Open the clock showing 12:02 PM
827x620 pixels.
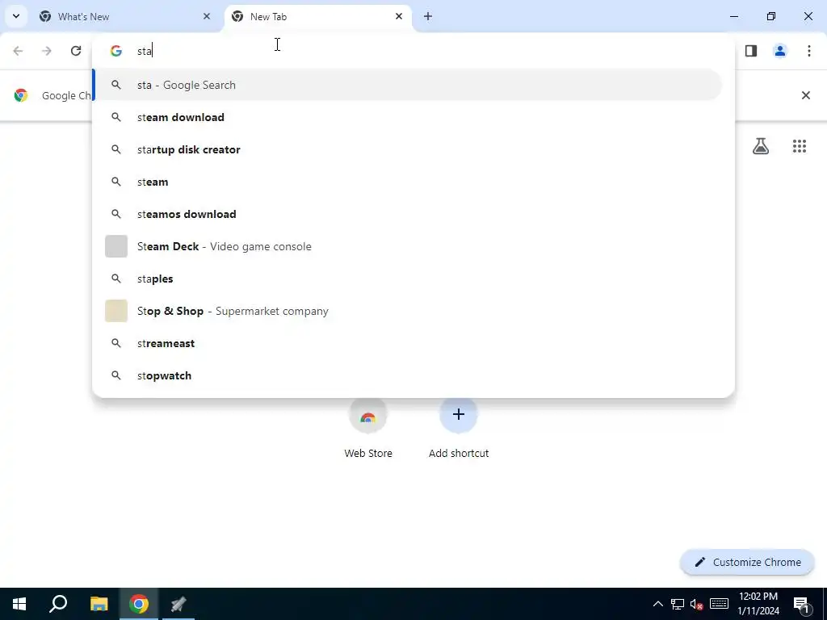758,604
